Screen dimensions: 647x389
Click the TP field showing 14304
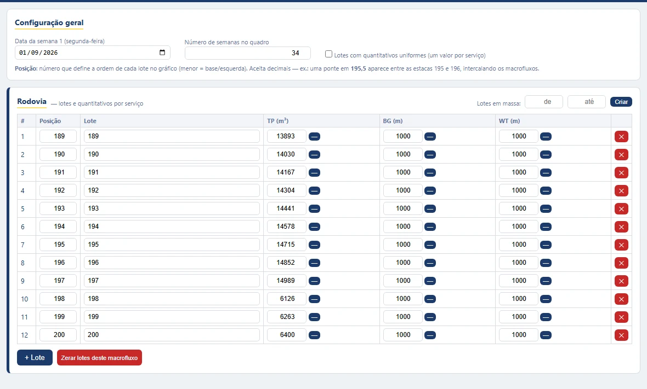click(x=286, y=190)
